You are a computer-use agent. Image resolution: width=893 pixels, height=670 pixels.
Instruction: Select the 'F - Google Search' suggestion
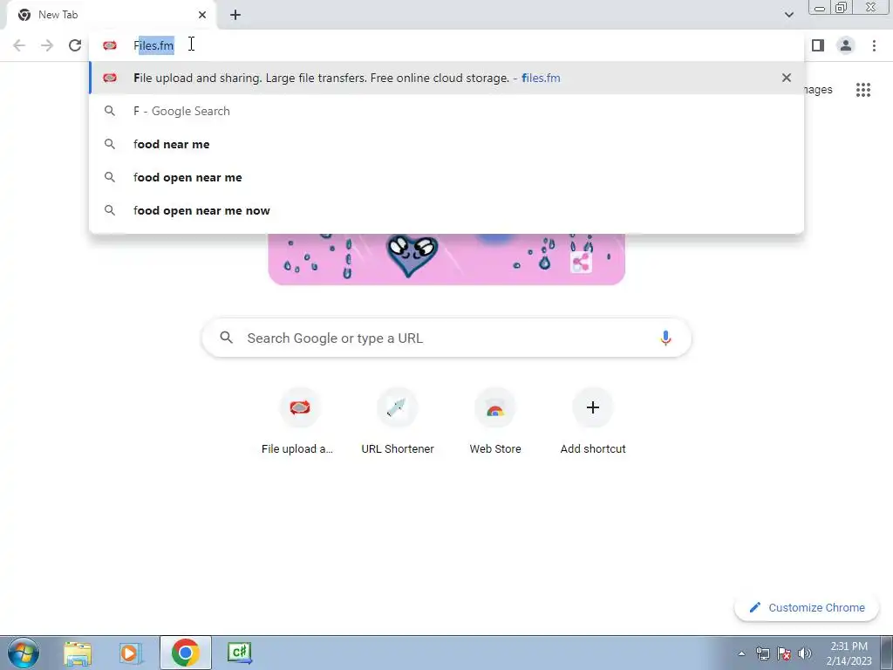[446, 111]
